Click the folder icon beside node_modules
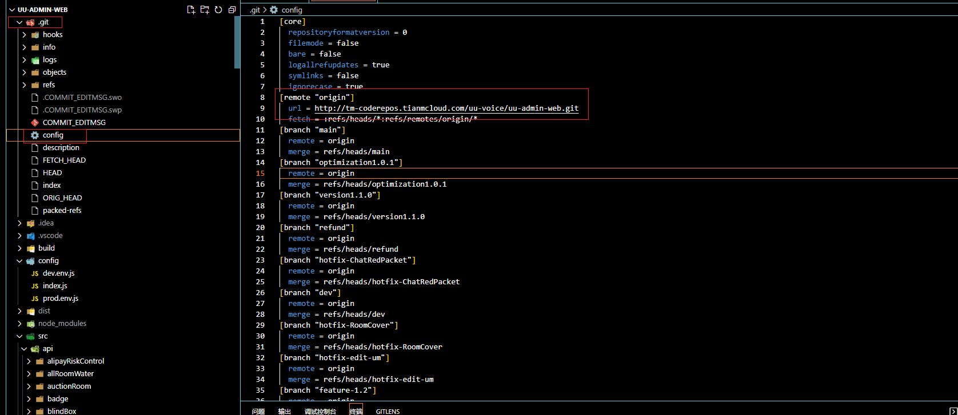 click(30, 324)
